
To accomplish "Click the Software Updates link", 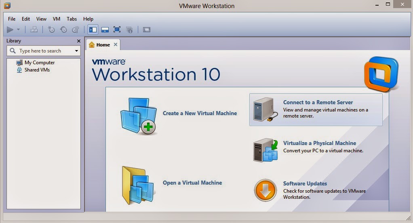I will [x=305, y=183].
